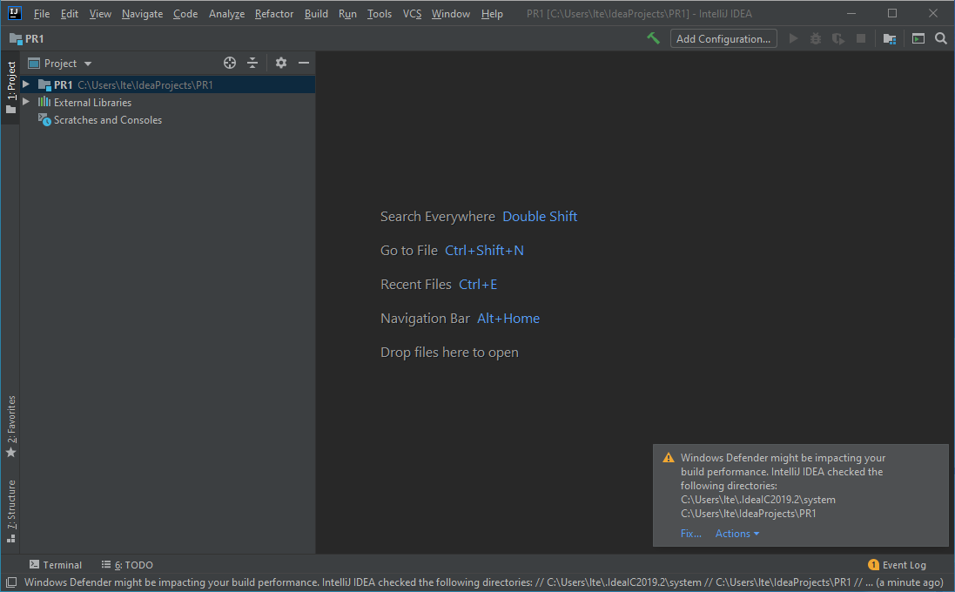Open Project panel gear settings

point(281,63)
